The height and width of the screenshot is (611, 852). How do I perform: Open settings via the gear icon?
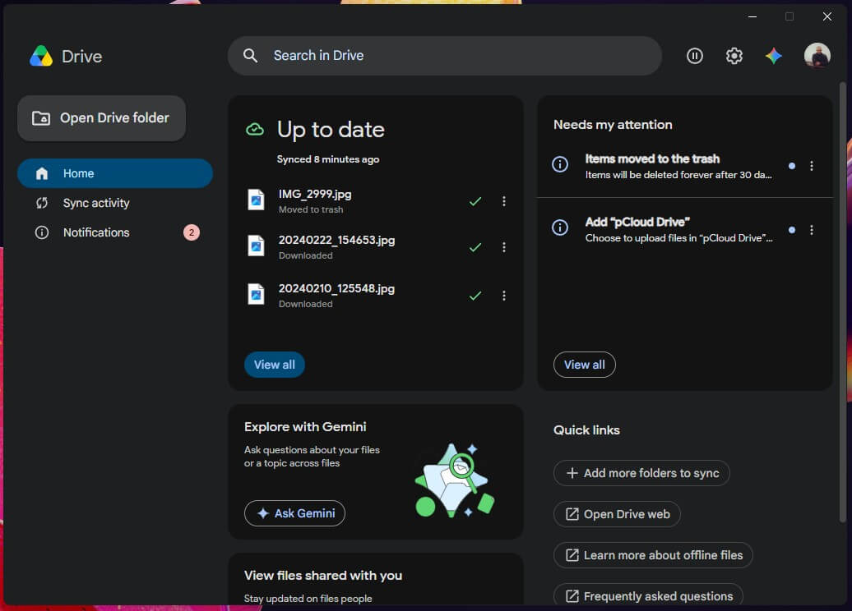pyautogui.click(x=734, y=55)
